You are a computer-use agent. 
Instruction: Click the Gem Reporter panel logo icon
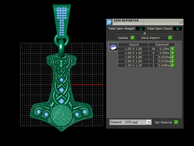pos(109,22)
